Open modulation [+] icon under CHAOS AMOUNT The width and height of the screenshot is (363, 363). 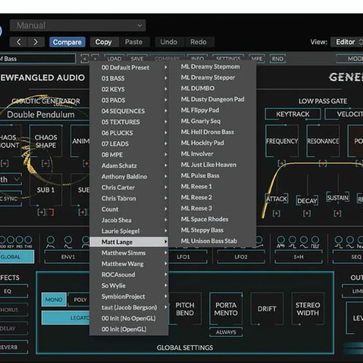[x=5, y=163]
